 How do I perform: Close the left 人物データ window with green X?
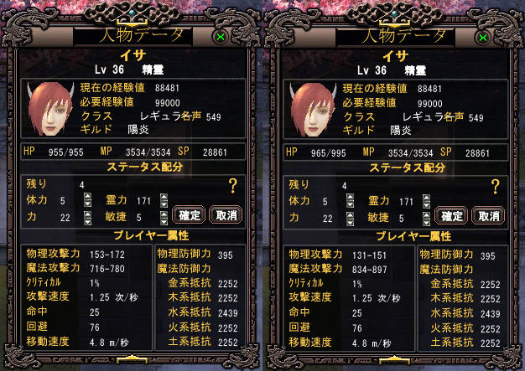coord(221,37)
